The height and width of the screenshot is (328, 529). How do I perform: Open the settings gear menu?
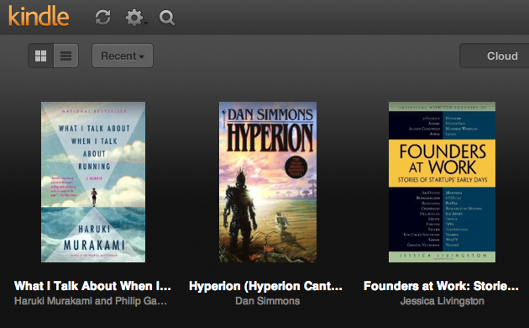tap(136, 17)
